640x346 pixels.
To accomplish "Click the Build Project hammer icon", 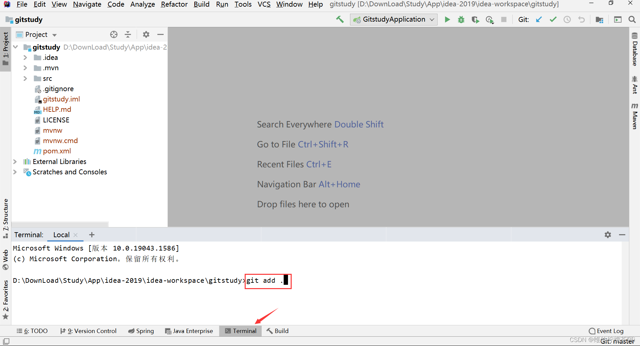I will 340,19.
